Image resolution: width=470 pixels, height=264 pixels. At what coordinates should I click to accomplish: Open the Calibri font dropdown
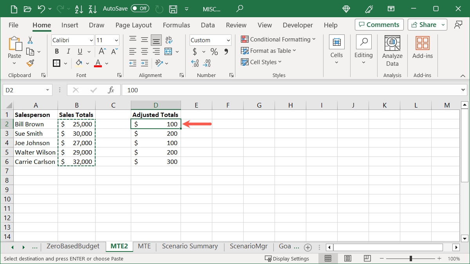(x=92, y=40)
